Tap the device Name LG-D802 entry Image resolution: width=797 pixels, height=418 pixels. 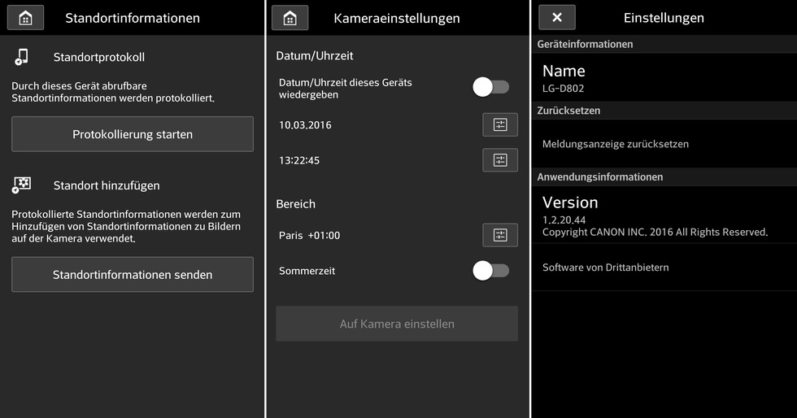564,78
